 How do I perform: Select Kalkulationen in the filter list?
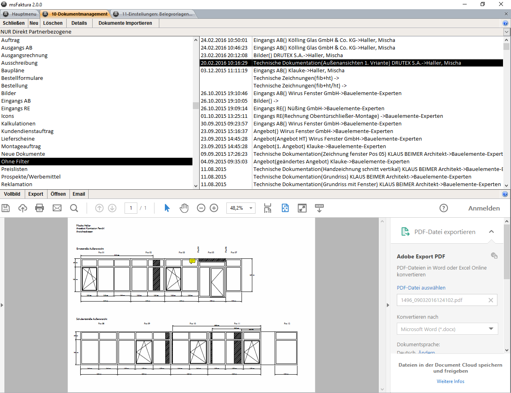18,124
